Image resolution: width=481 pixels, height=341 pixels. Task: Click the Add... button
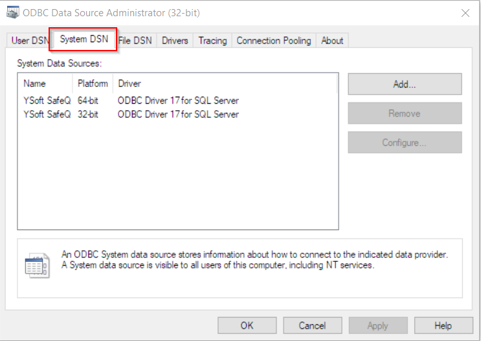(x=404, y=84)
